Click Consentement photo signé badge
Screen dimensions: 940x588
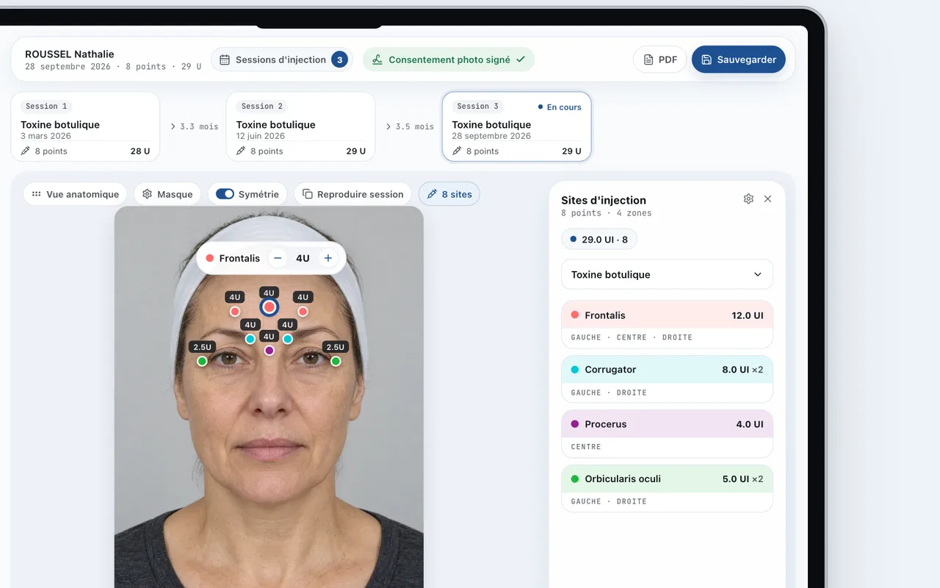coord(449,60)
